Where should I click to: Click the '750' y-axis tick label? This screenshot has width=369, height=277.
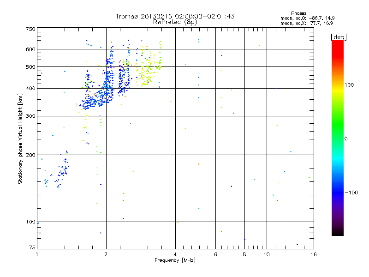tap(30, 29)
